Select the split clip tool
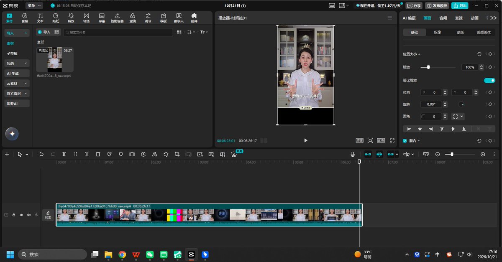502x262 pixels. (x=64, y=154)
